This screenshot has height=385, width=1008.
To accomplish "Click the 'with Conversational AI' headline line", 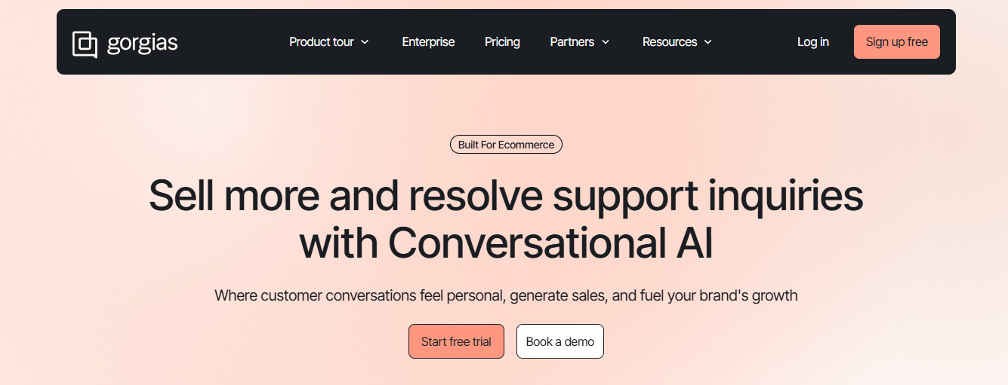I will tap(506, 243).
